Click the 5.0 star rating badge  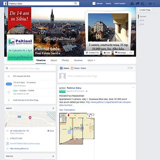(9, 84)
